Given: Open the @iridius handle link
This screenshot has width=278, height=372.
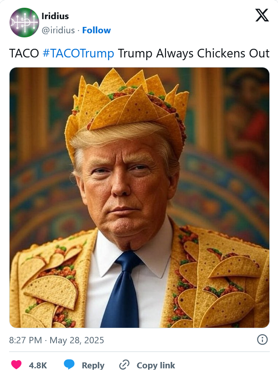Looking at the screenshot, I should click(x=58, y=31).
